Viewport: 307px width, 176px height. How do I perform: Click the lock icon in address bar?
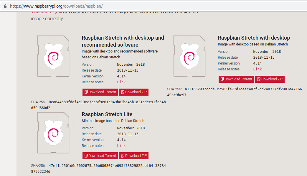pos(5,6)
